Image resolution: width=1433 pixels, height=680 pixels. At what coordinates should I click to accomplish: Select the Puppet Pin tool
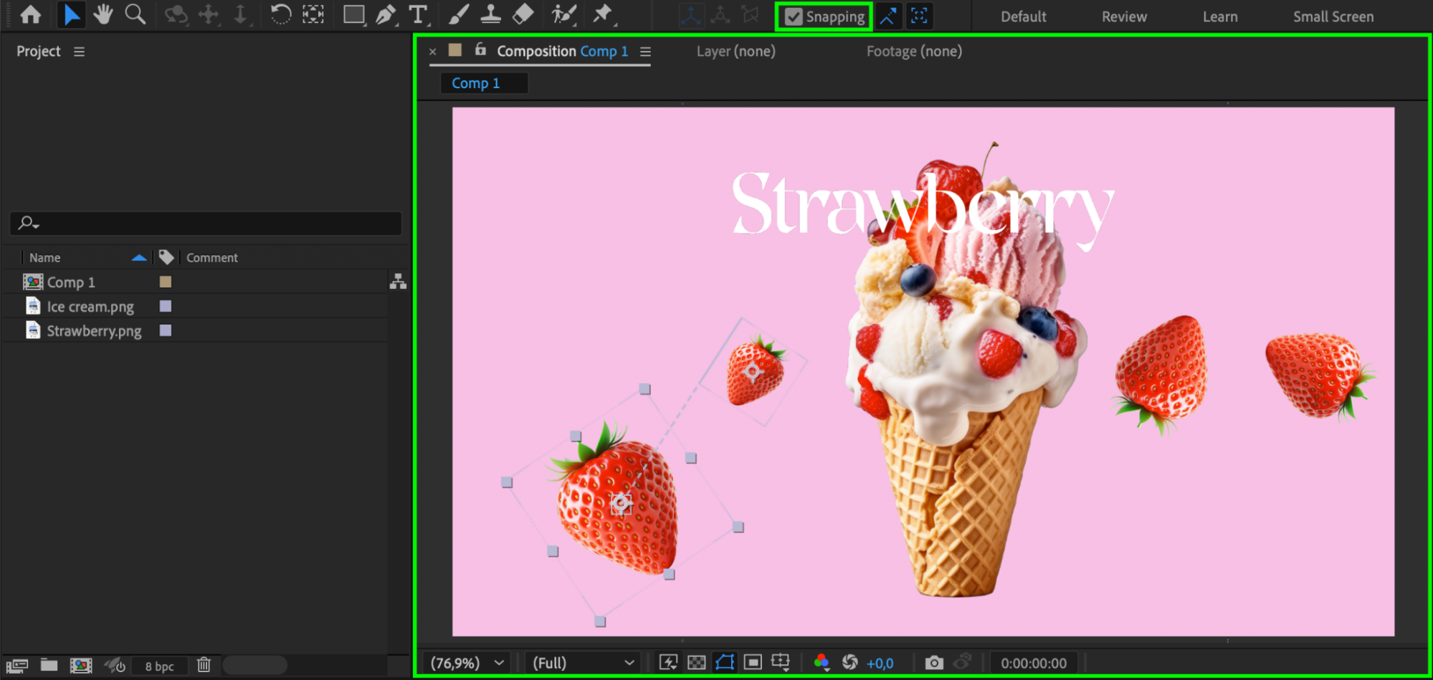tap(603, 14)
